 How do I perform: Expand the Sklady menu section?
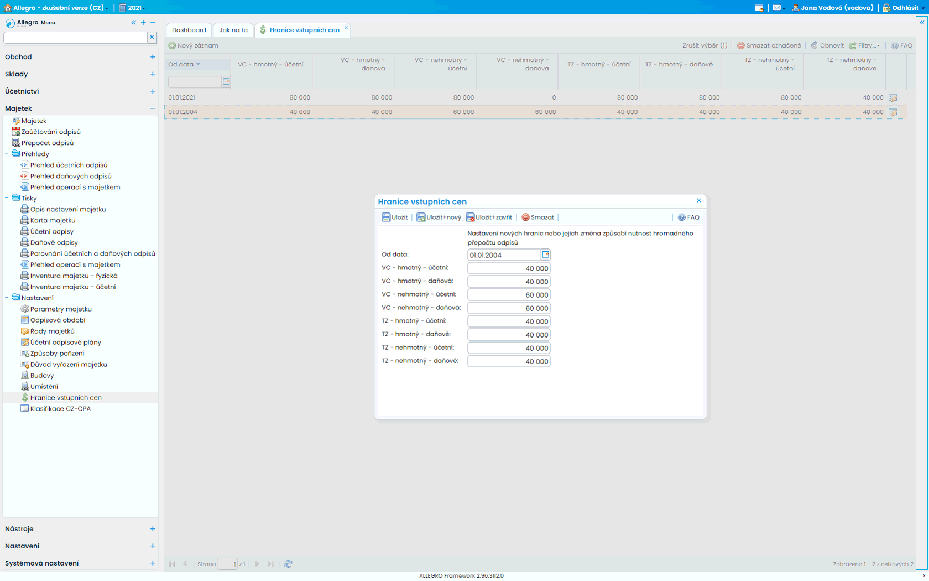point(153,74)
